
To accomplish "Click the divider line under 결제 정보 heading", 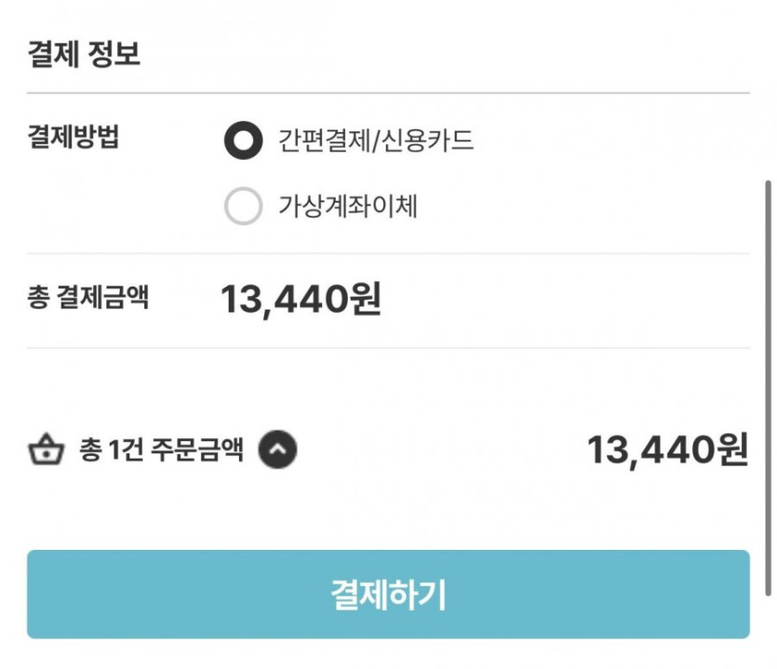I will coord(388,93).
